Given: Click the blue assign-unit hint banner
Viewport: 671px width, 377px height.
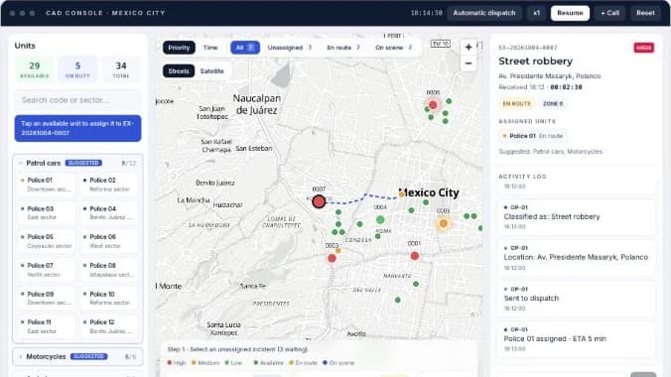Looking at the screenshot, I should pos(77,128).
